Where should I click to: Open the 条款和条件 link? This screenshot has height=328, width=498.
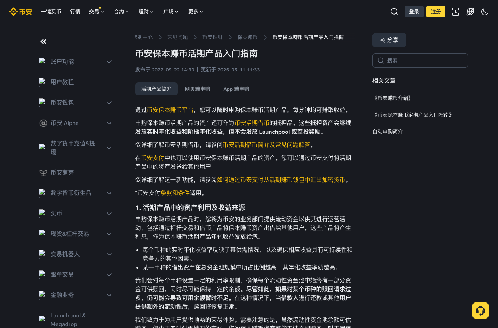pos(175,193)
